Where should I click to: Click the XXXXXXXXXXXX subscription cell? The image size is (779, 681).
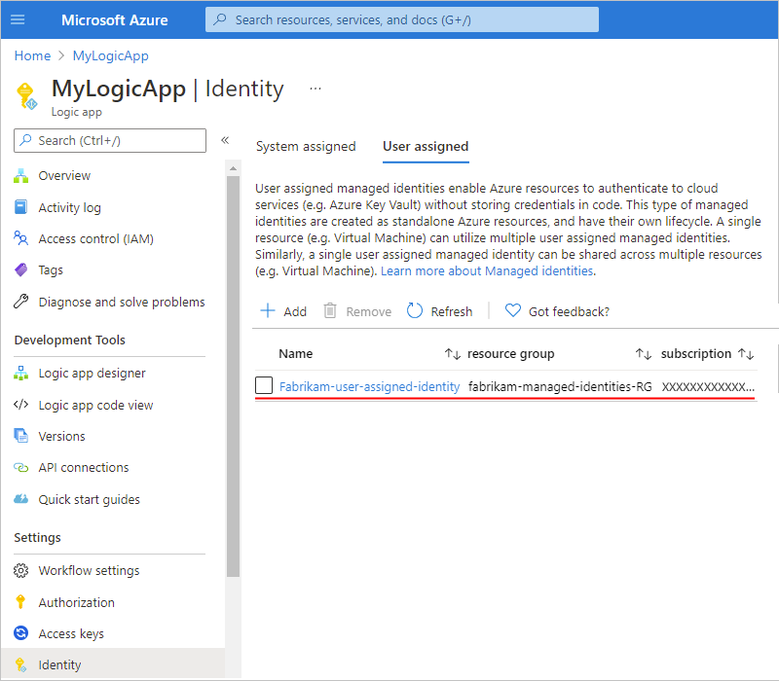[708, 386]
